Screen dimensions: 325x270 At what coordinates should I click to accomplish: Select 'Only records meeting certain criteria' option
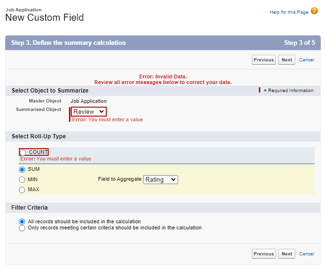[x=22, y=228]
